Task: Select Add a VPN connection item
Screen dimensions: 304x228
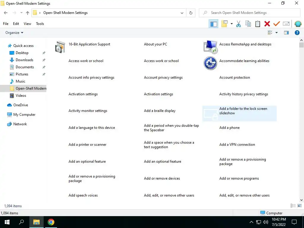Action: (x=237, y=145)
